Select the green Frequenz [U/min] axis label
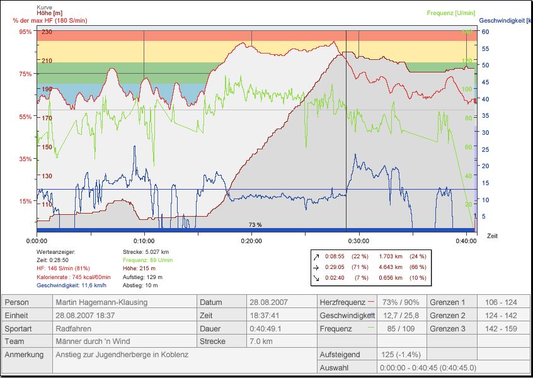 click(x=449, y=13)
